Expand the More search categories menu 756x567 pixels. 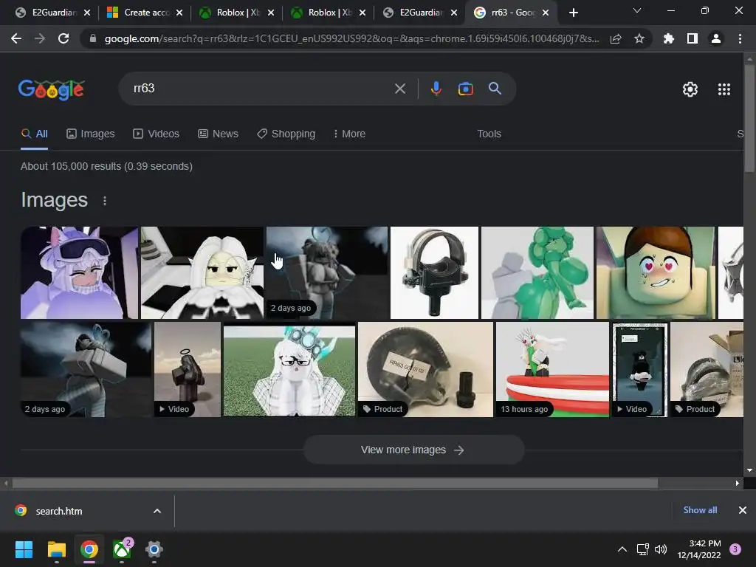[x=349, y=134]
